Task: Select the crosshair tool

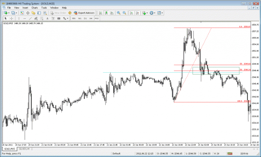Action: (x=12, y=18)
